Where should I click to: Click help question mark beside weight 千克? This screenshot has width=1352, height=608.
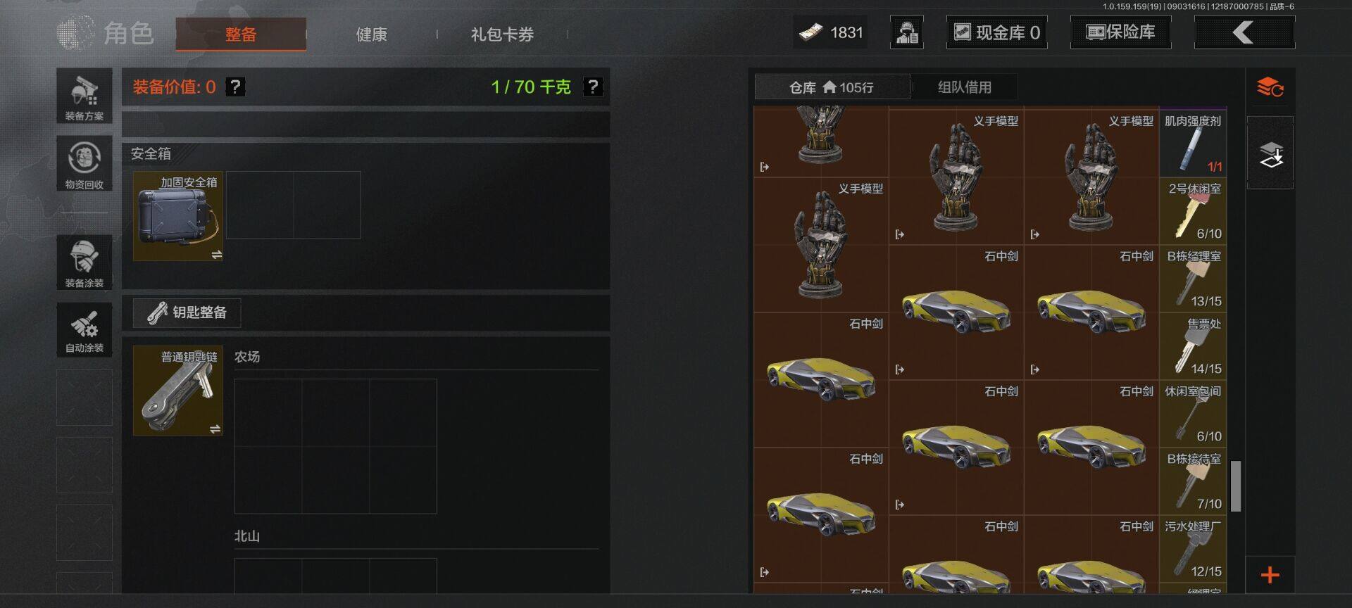pyautogui.click(x=593, y=87)
